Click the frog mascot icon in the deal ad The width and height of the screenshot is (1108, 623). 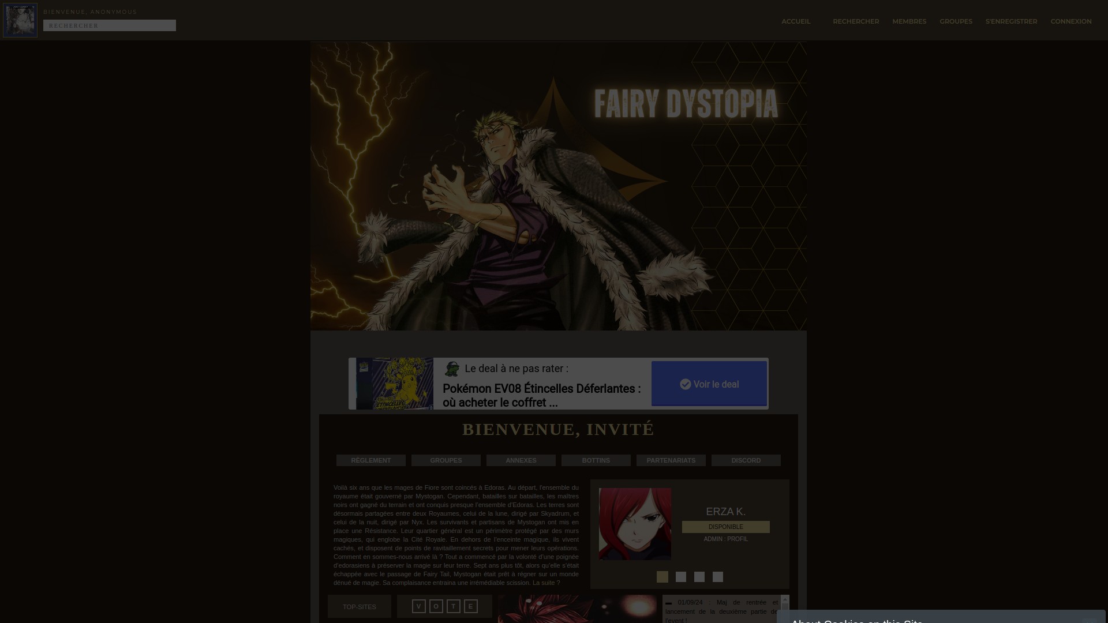pos(452,369)
